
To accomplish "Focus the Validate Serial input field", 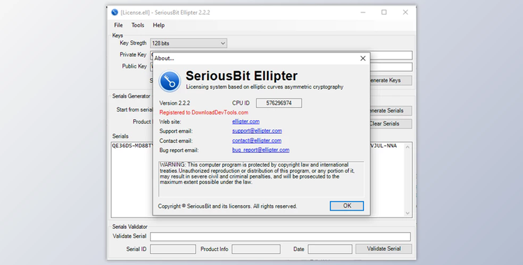I will click(x=280, y=236).
